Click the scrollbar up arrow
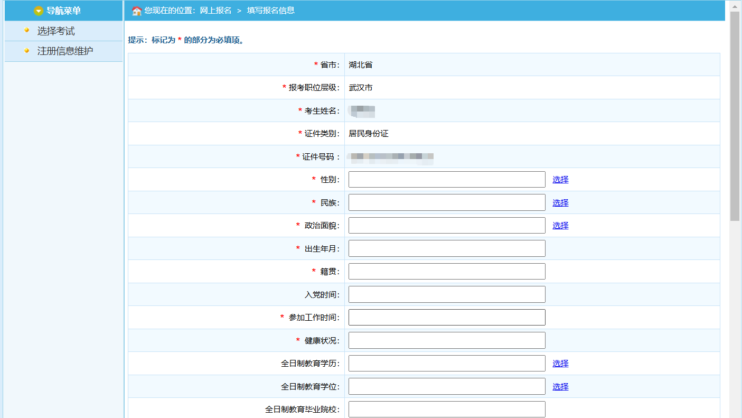 tap(735, 6)
